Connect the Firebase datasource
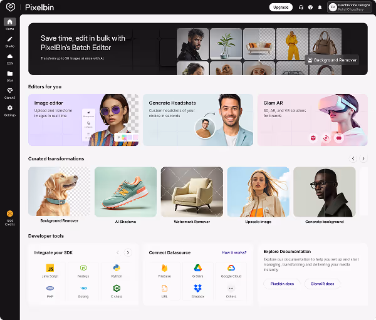This screenshot has width=376, height=320. (164, 268)
